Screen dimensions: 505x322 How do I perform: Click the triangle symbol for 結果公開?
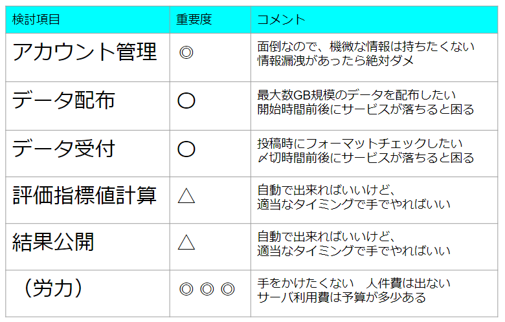(x=186, y=242)
